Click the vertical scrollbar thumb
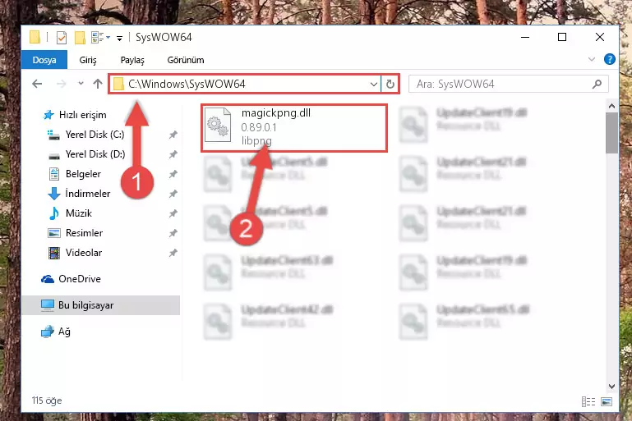The image size is (632, 421). tap(611, 133)
